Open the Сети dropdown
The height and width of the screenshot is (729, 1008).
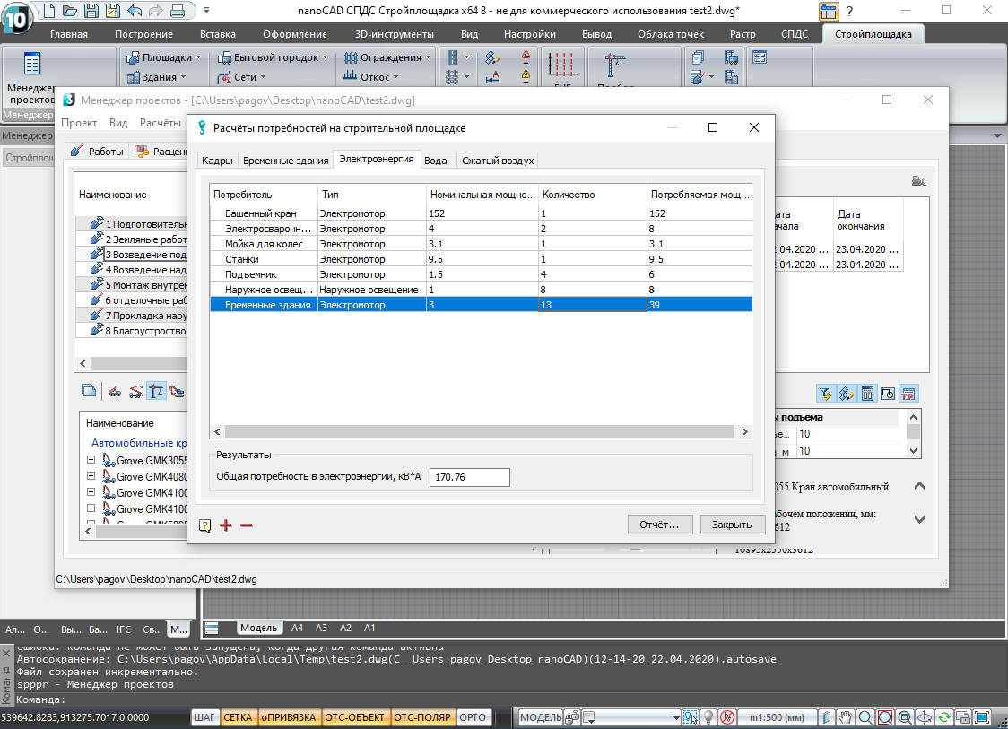click(x=242, y=77)
